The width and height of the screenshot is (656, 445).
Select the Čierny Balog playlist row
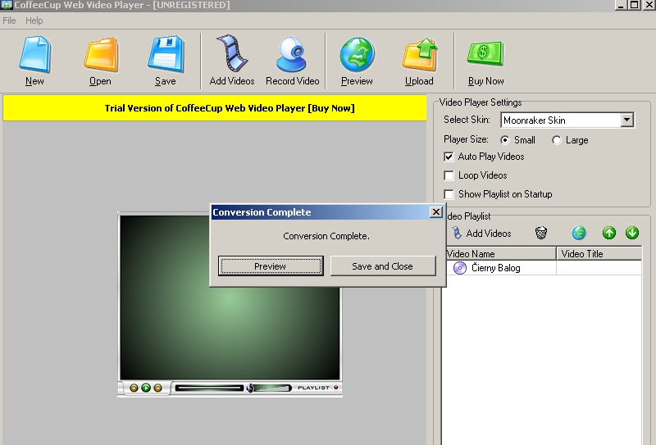542,268
